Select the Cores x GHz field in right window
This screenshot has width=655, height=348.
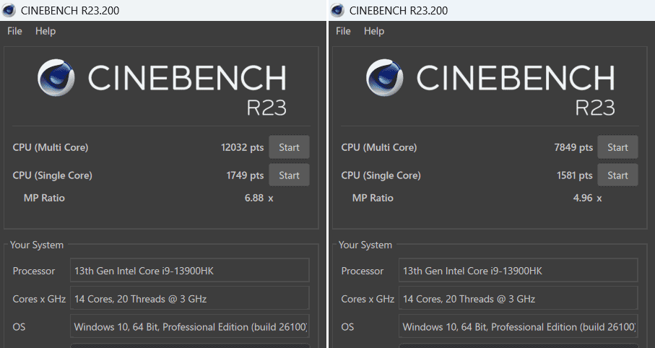(518, 298)
